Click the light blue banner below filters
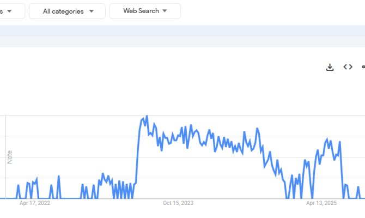This screenshot has height=218, width=365. (x=182, y=36)
